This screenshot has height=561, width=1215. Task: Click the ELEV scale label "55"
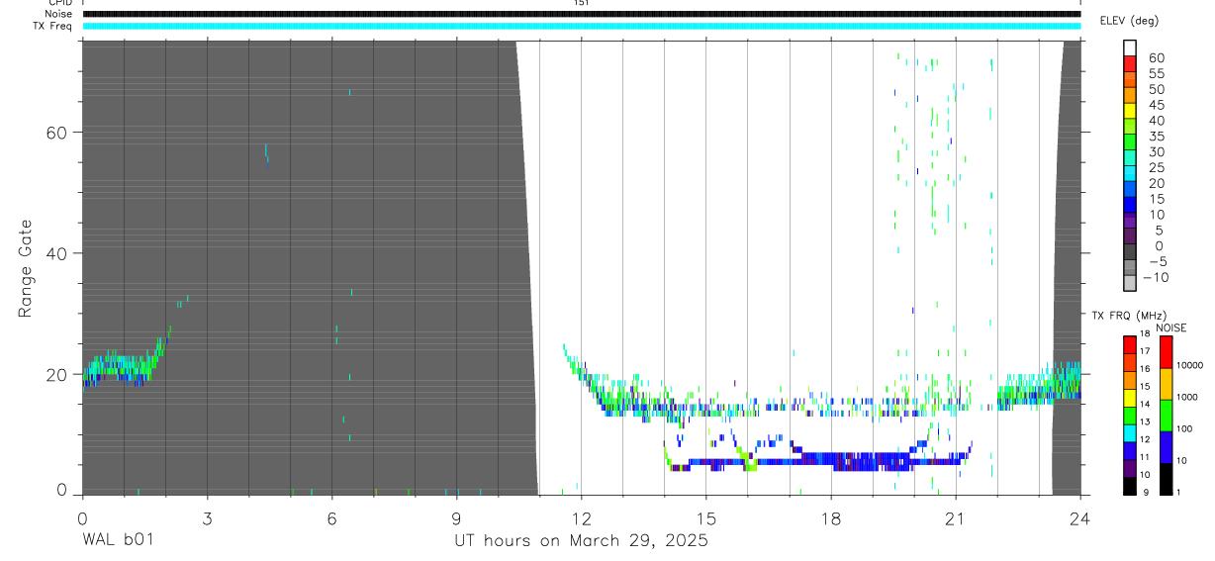pos(1157,73)
